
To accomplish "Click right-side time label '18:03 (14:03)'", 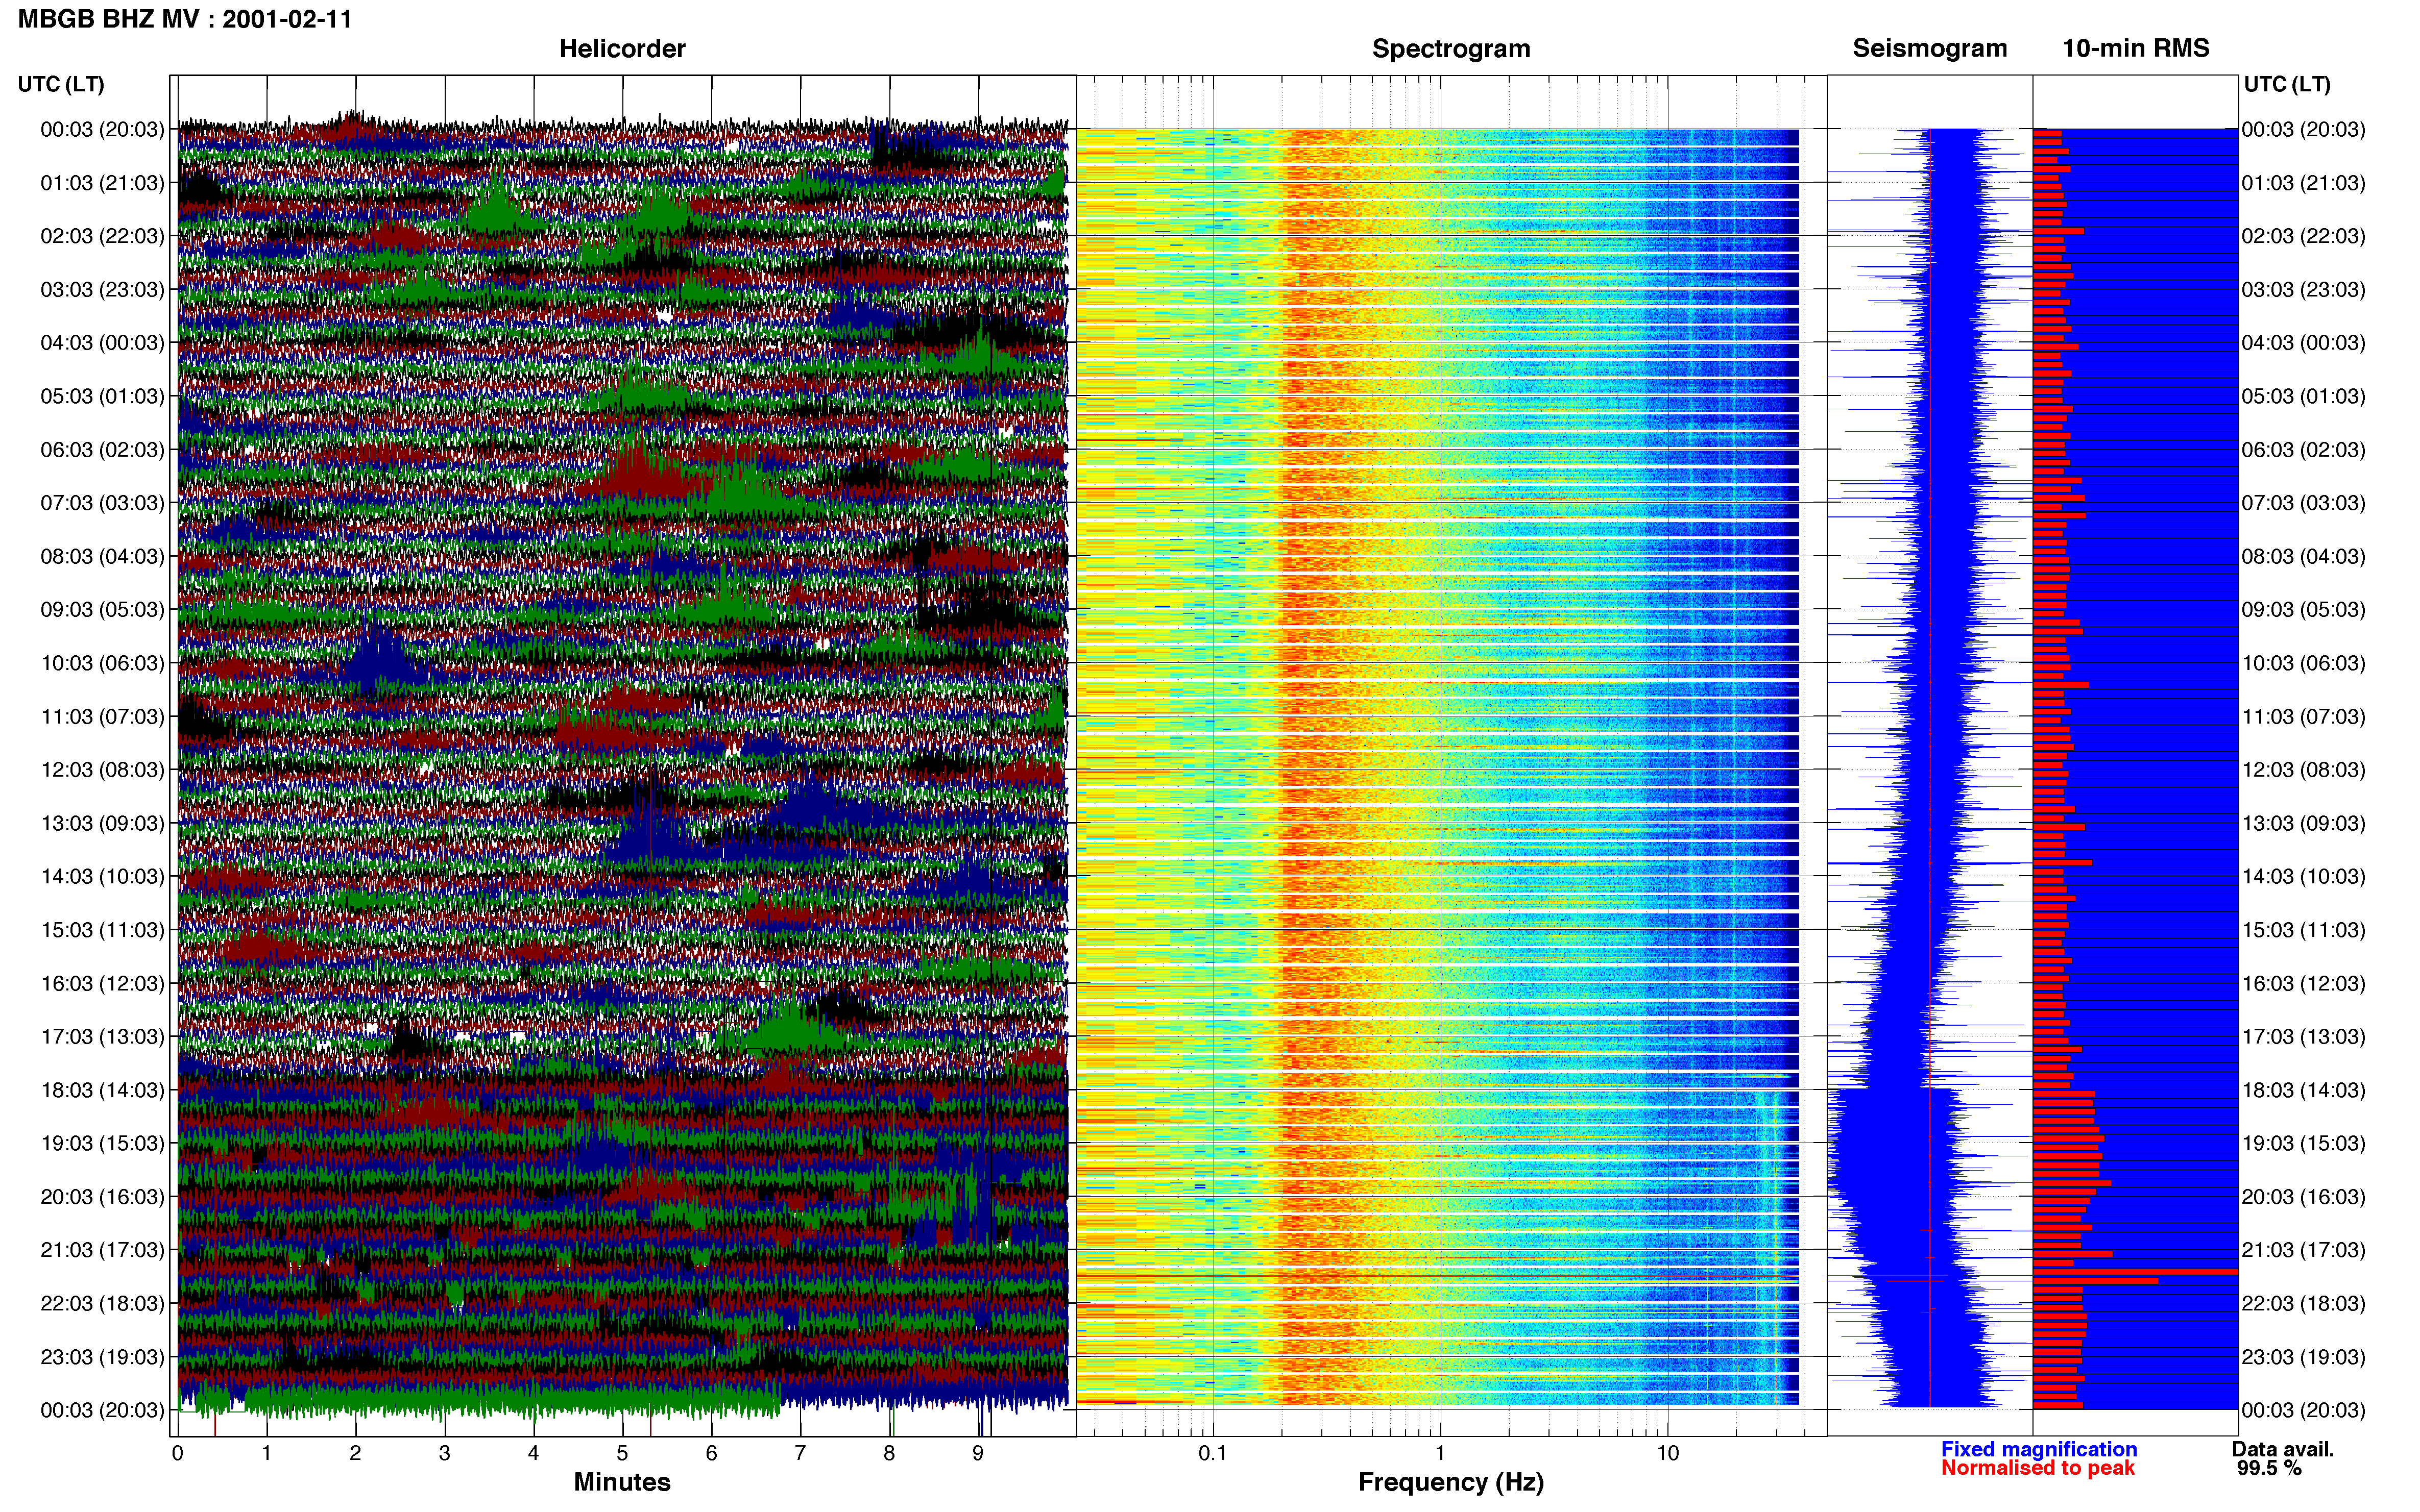I will [2303, 1090].
